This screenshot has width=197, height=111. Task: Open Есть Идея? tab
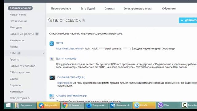coord(88,9)
